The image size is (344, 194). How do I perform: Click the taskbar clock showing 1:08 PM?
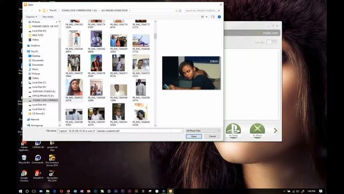tap(311, 191)
